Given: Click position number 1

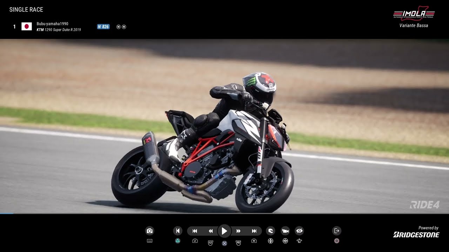Looking at the screenshot, I should pos(14,27).
